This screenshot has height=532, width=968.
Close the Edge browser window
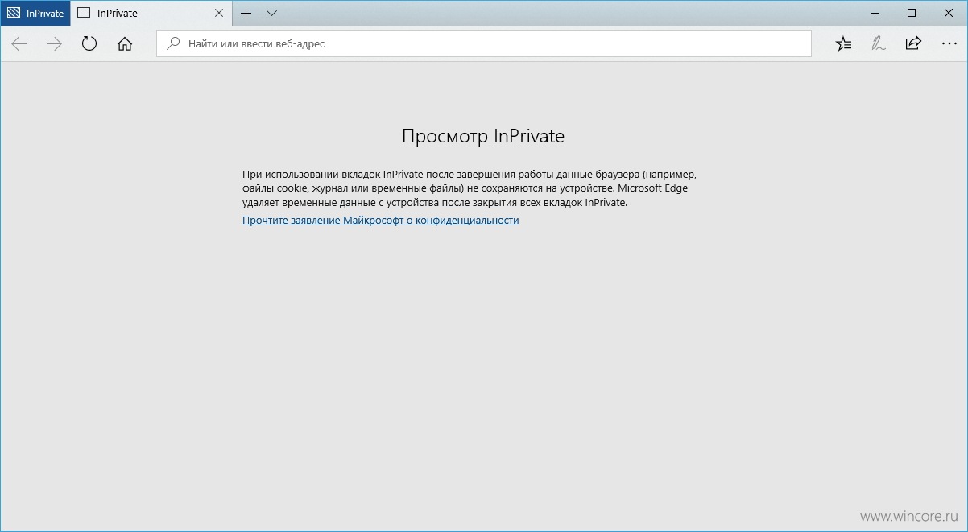coord(949,13)
